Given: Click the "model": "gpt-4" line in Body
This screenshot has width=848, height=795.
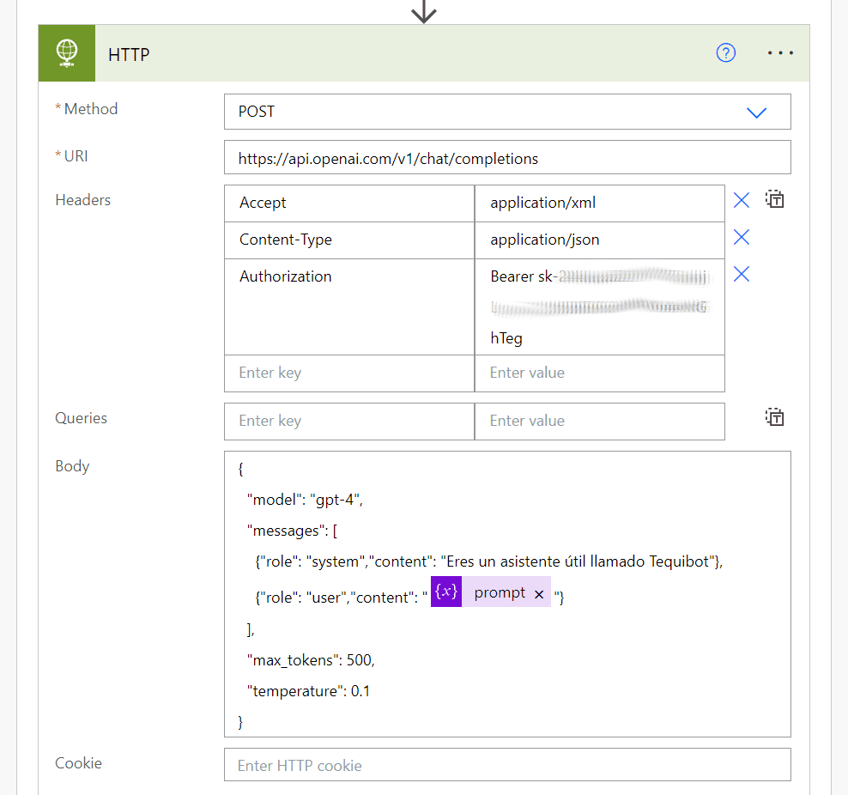Looking at the screenshot, I should point(305,499).
